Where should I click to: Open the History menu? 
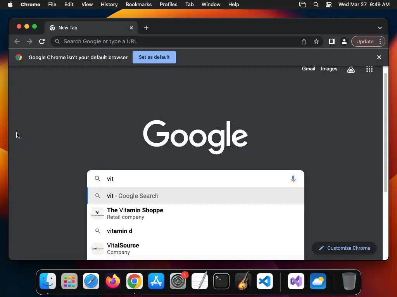(x=109, y=5)
